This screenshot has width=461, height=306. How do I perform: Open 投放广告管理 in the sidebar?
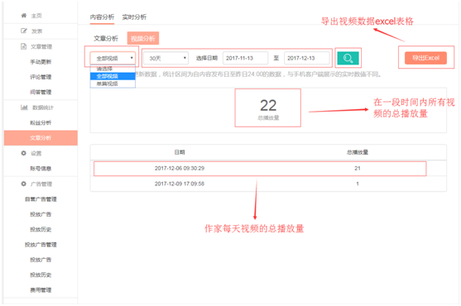pyautogui.click(x=41, y=245)
